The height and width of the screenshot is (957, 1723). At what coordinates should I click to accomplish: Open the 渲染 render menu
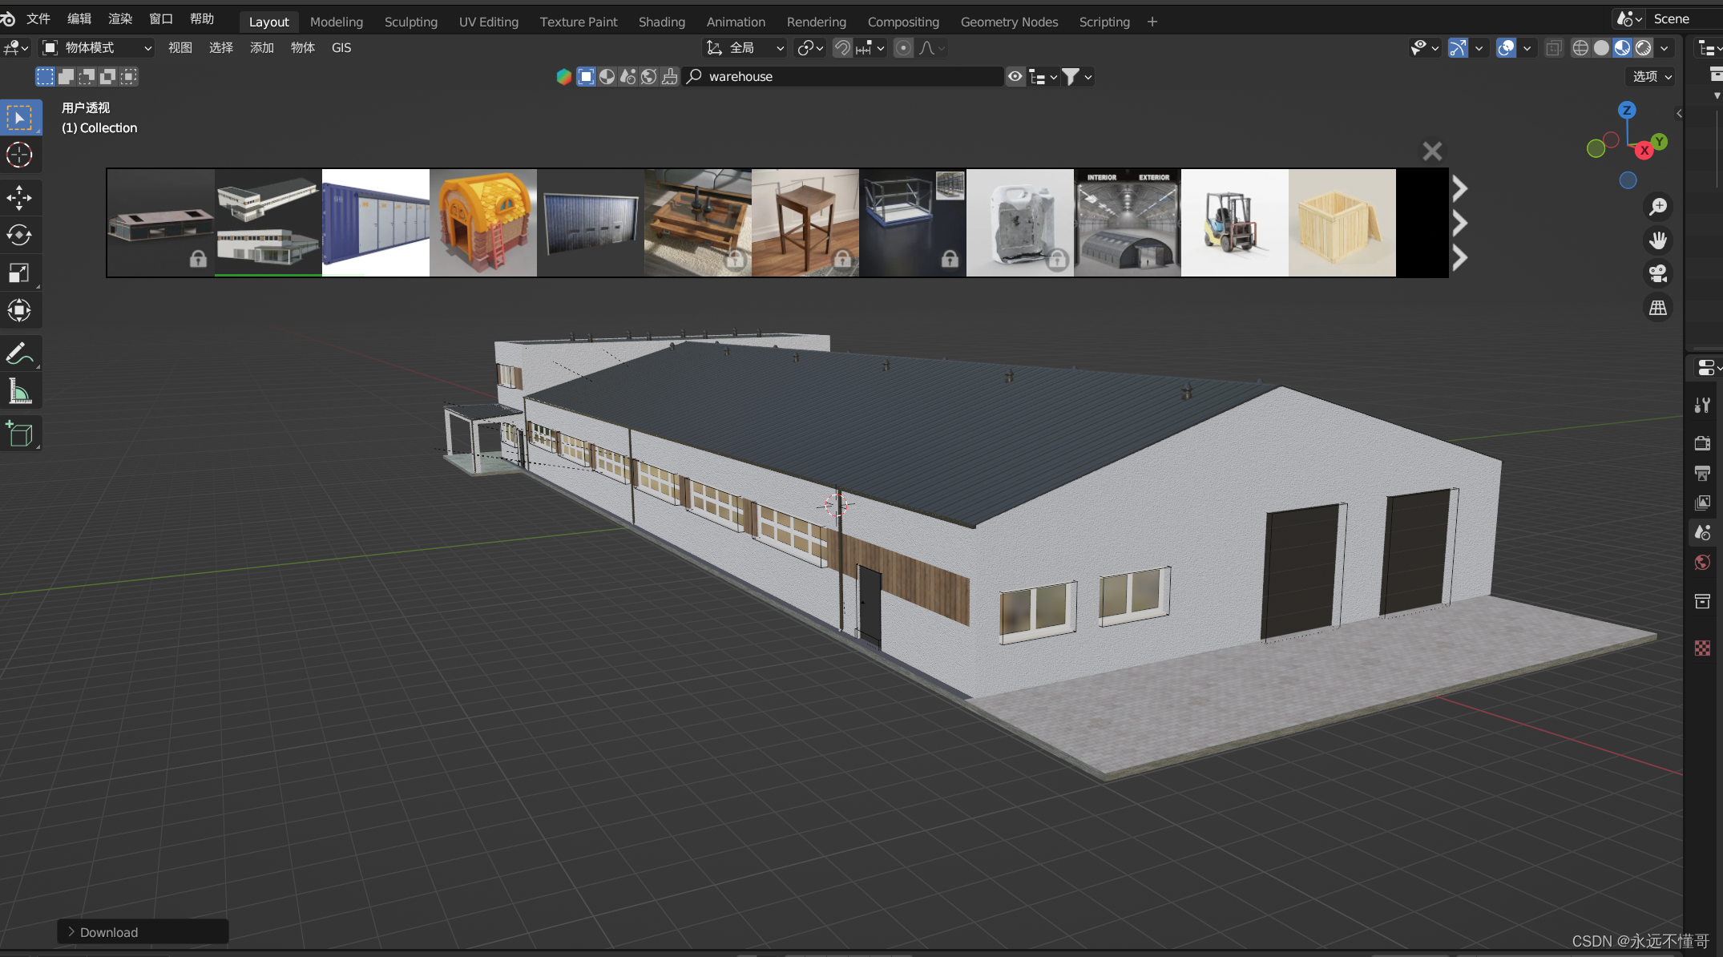120,18
